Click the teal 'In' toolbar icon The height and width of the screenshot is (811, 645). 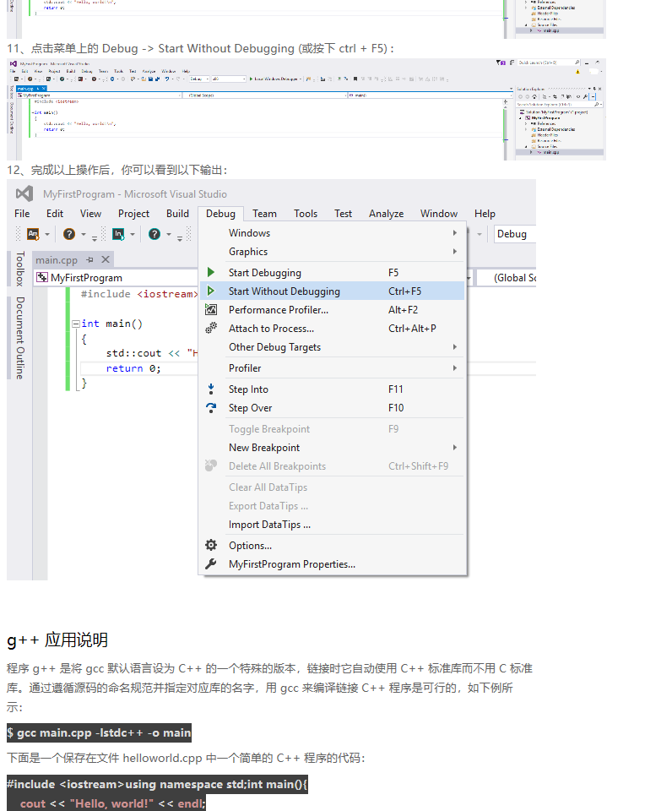click(118, 234)
